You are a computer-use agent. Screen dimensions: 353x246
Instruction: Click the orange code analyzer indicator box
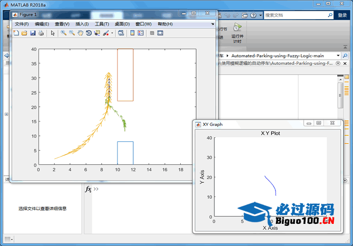[x=347, y=77]
